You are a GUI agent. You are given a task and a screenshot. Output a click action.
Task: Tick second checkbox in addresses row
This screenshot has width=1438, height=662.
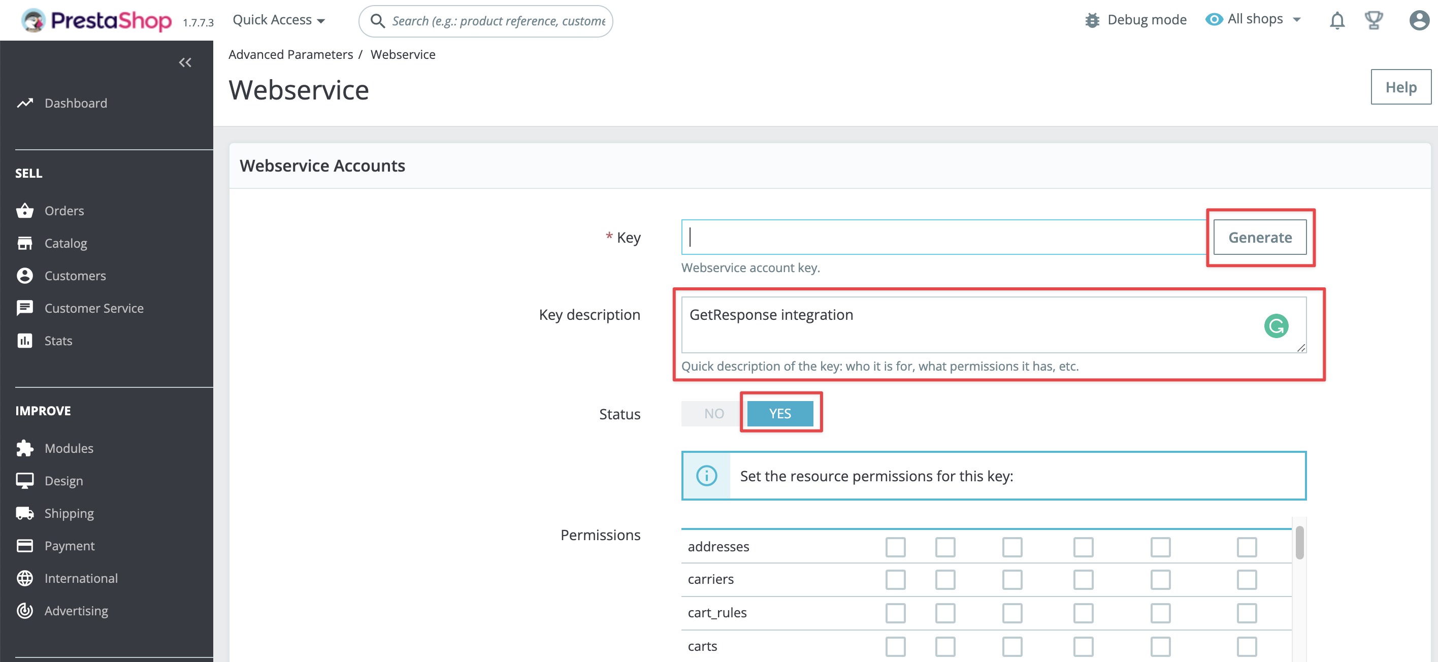click(x=944, y=547)
